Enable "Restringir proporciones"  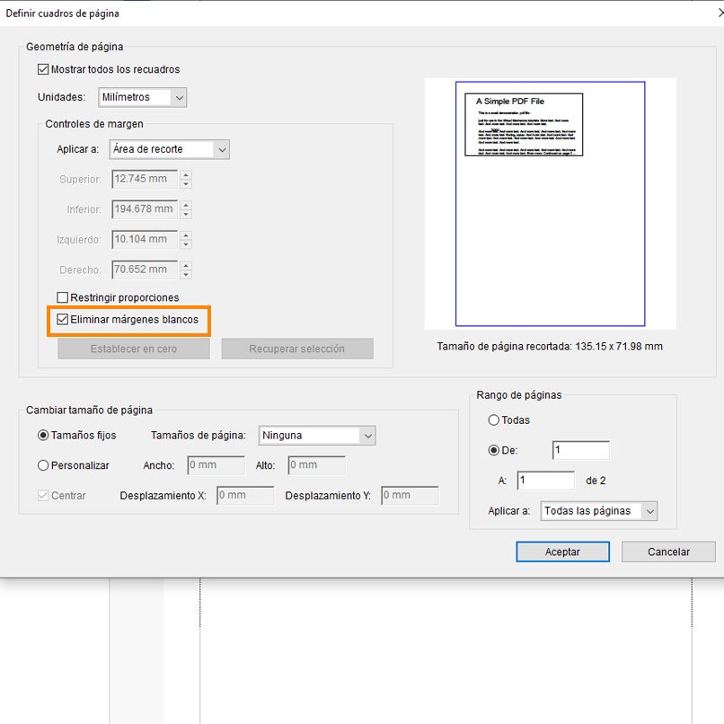coord(62,297)
